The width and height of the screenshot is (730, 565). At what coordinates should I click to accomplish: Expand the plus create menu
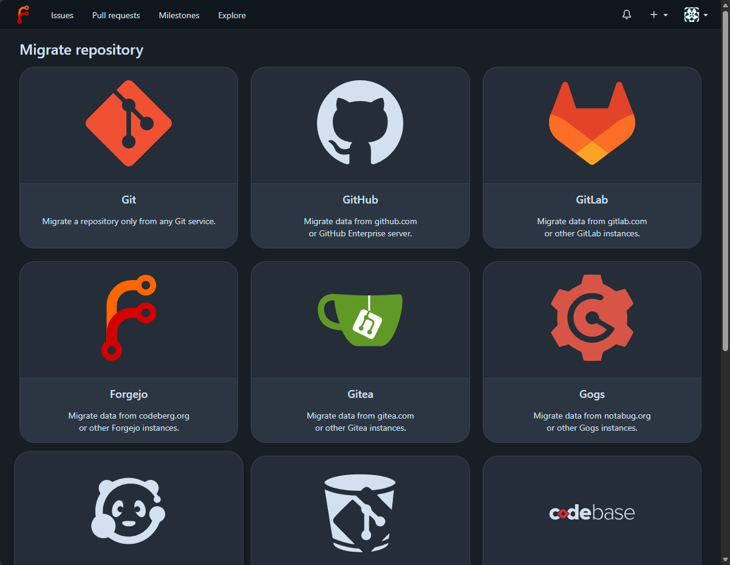coord(659,15)
